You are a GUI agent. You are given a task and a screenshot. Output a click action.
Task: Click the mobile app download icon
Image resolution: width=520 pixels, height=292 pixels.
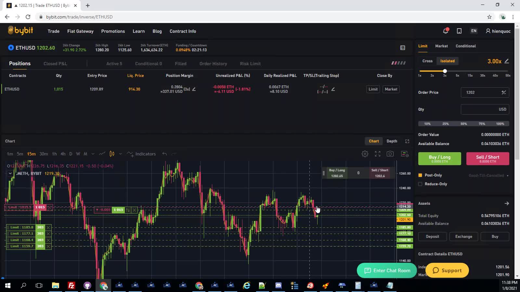click(459, 31)
